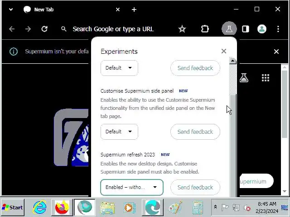Open Supermium refresh 2023 Enabled dropdown

coord(132,187)
